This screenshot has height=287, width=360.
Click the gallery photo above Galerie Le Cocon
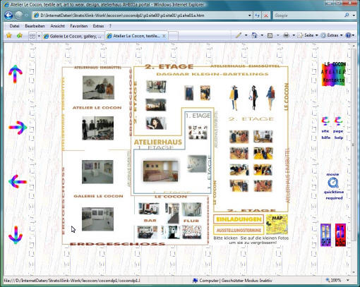(x=97, y=172)
